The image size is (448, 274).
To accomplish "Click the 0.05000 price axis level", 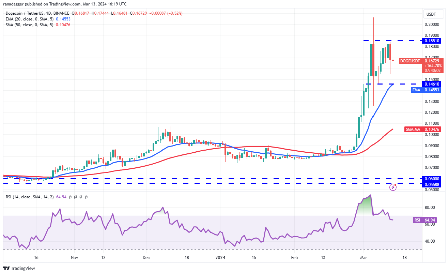I will point(432,190).
